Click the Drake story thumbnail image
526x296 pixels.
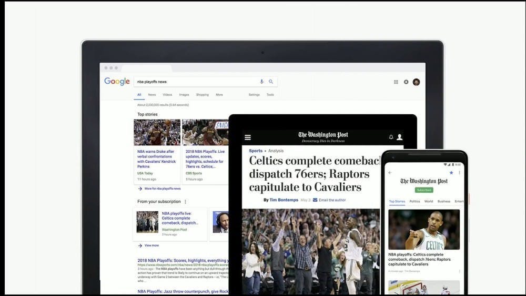157,132
